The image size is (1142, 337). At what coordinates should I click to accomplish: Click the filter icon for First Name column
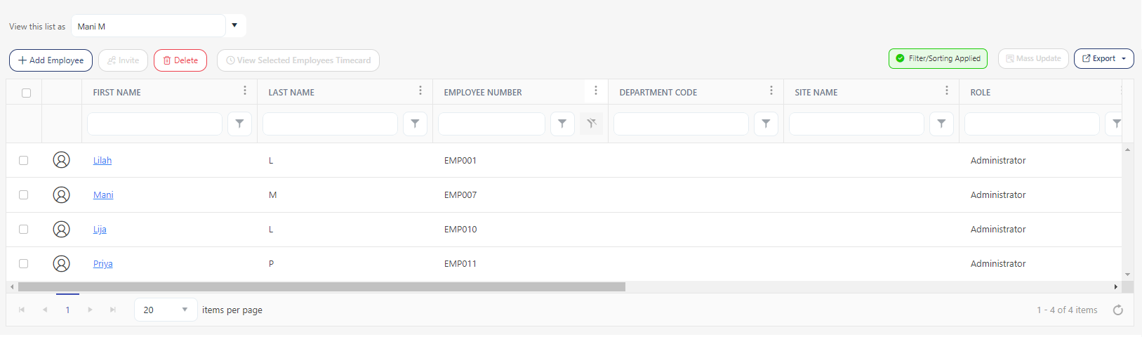[x=239, y=124]
